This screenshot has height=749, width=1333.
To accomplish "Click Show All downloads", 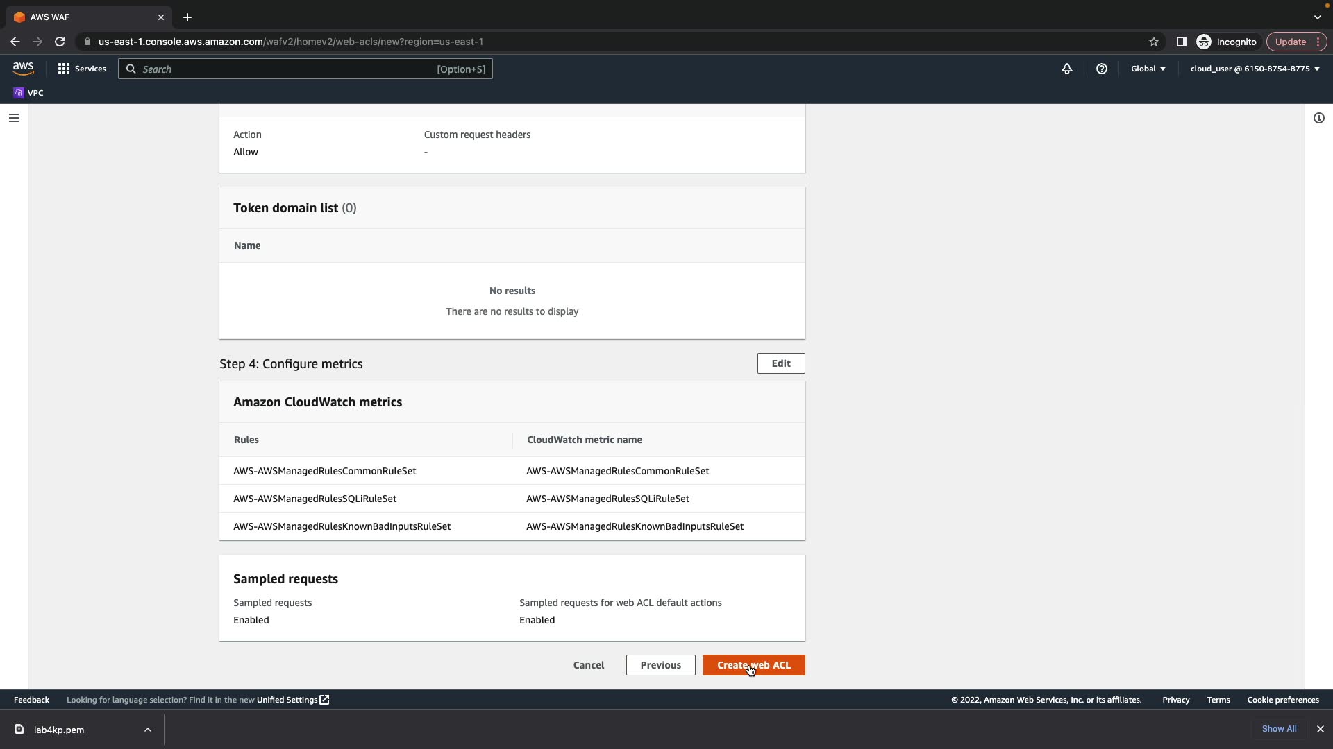I will pos(1279,729).
